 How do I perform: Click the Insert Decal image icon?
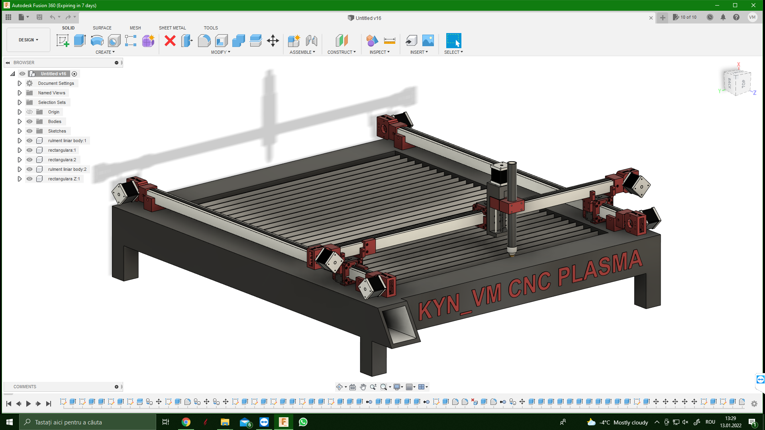(428, 41)
